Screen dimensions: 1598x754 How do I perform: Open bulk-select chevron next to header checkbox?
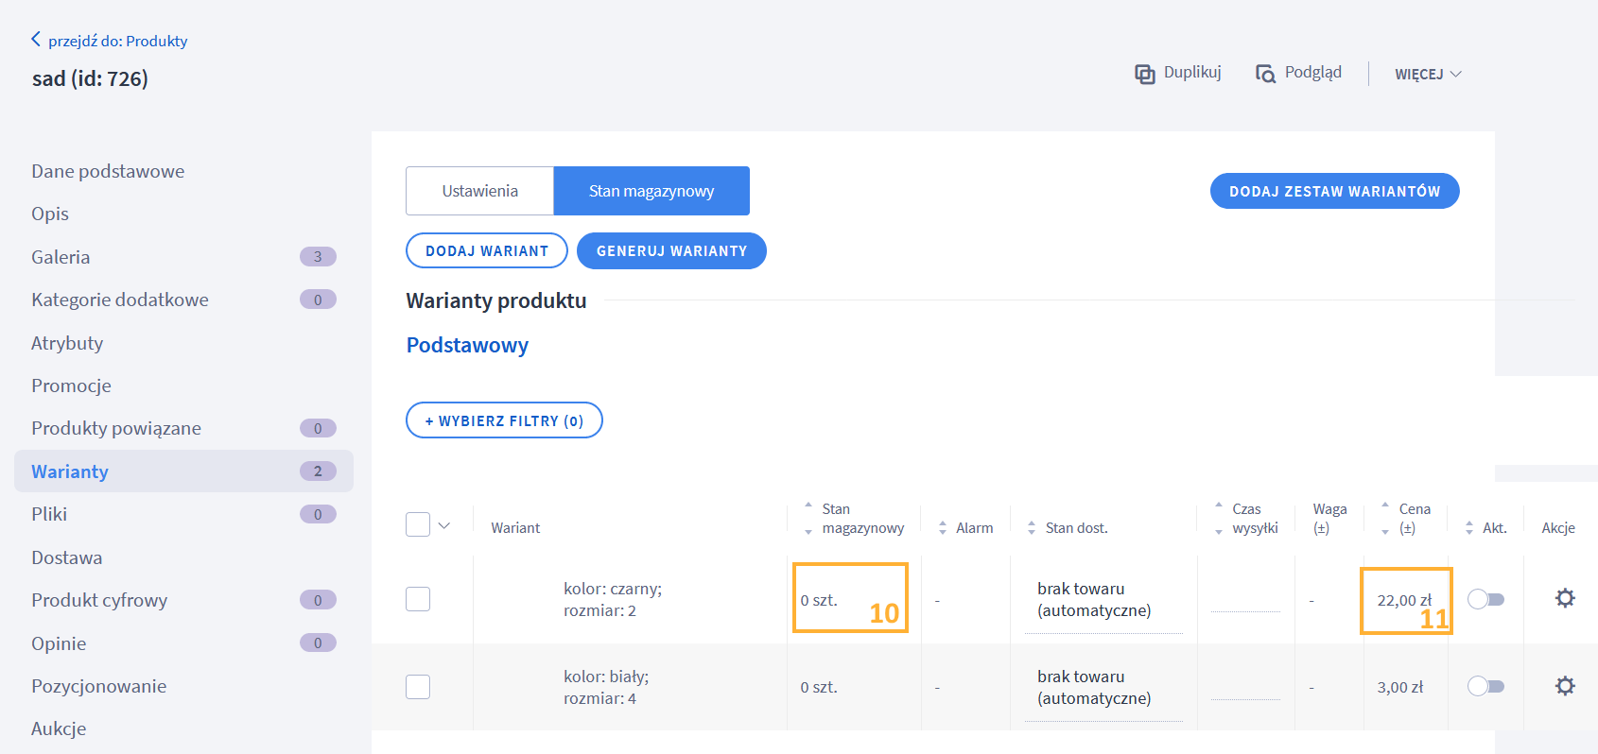pos(444,525)
